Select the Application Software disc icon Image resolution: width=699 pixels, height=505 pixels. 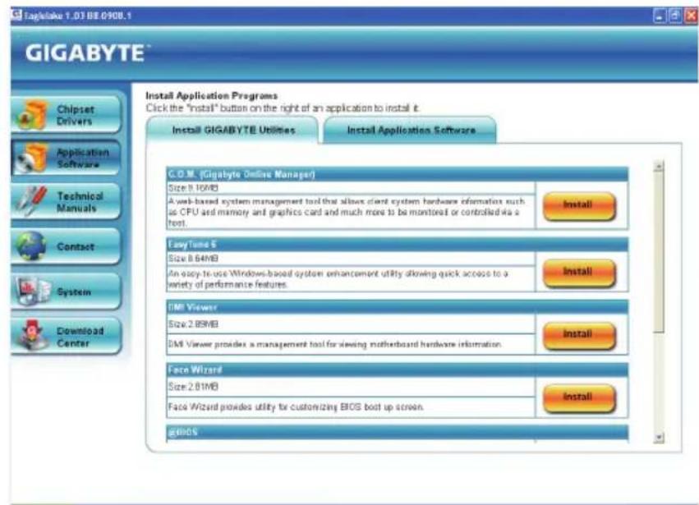30,158
